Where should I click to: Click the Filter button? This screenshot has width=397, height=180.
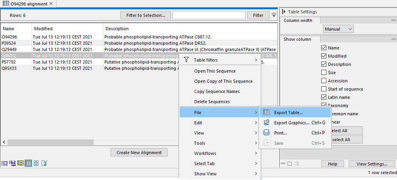pos(258,15)
